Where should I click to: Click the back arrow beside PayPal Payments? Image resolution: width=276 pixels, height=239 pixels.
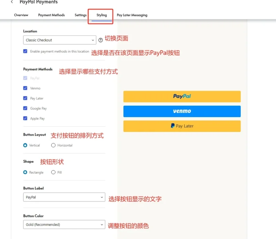(x=12, y=2)
